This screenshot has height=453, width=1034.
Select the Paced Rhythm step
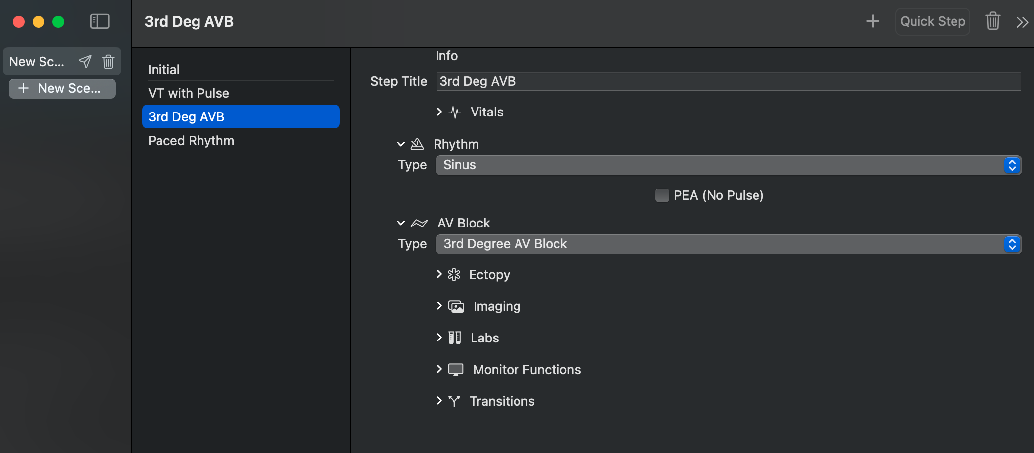[191, 141]
